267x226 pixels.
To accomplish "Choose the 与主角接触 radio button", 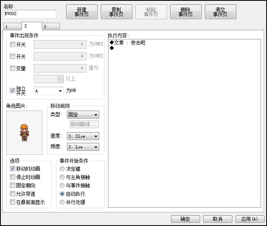I will (62, 177).
